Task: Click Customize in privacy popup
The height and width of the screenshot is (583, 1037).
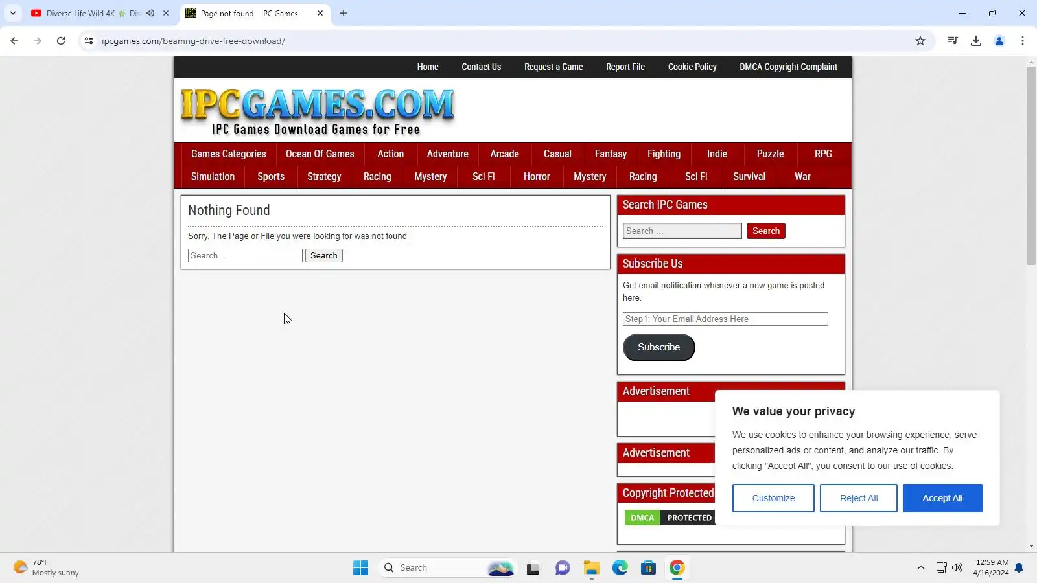Action: (x=773, y=498)
